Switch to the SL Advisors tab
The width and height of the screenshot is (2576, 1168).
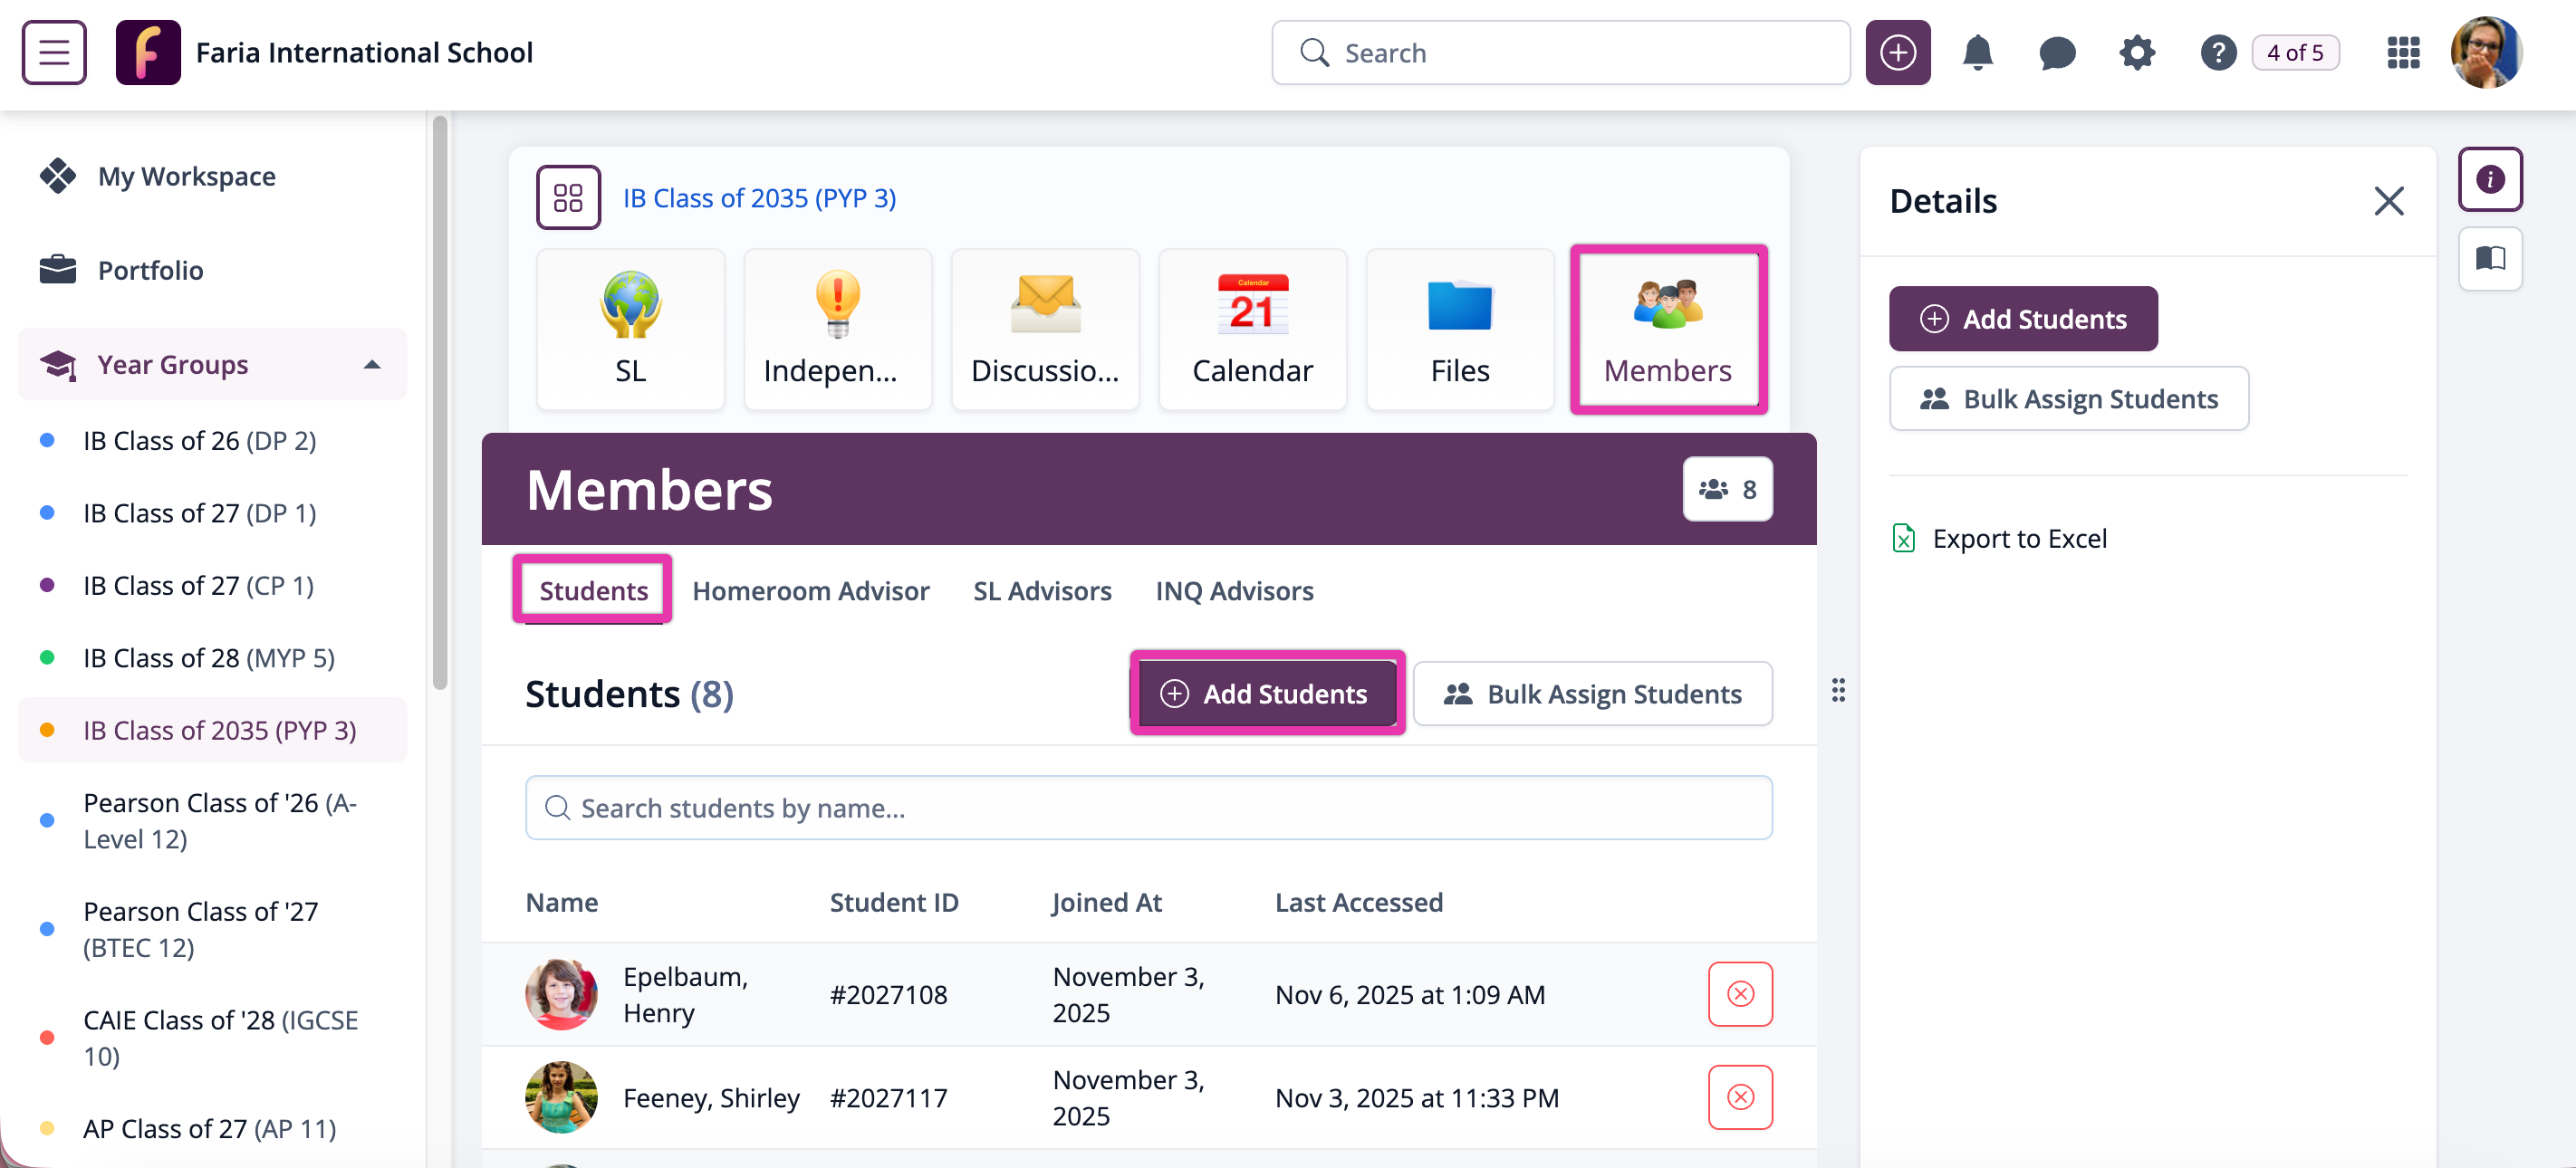tap(1042, 590)
